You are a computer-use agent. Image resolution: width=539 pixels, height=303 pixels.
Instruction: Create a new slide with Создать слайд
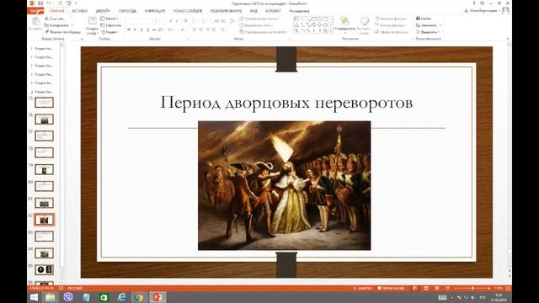(x=92, y=25)
